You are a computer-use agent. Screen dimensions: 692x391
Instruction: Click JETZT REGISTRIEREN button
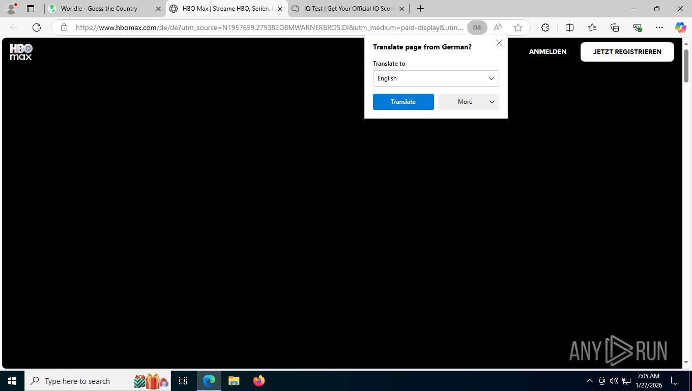point(627,52)
